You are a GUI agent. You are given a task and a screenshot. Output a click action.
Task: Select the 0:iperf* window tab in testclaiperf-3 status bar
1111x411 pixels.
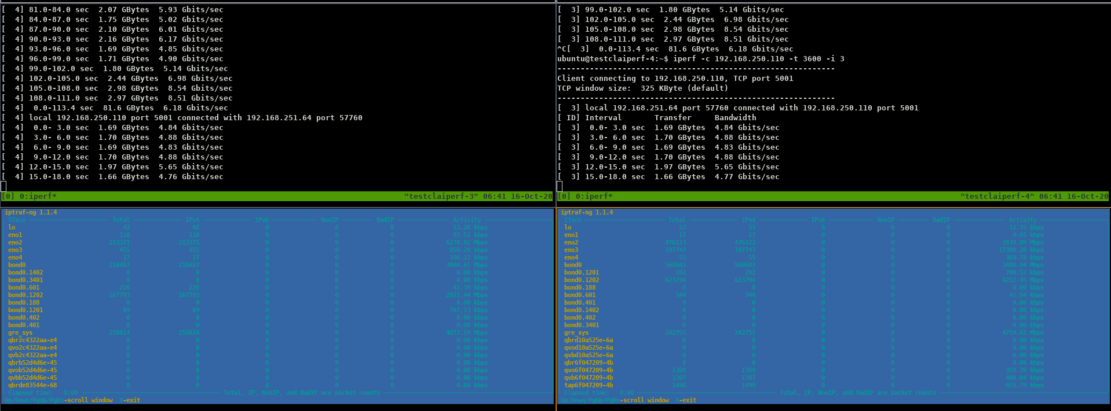38,197
